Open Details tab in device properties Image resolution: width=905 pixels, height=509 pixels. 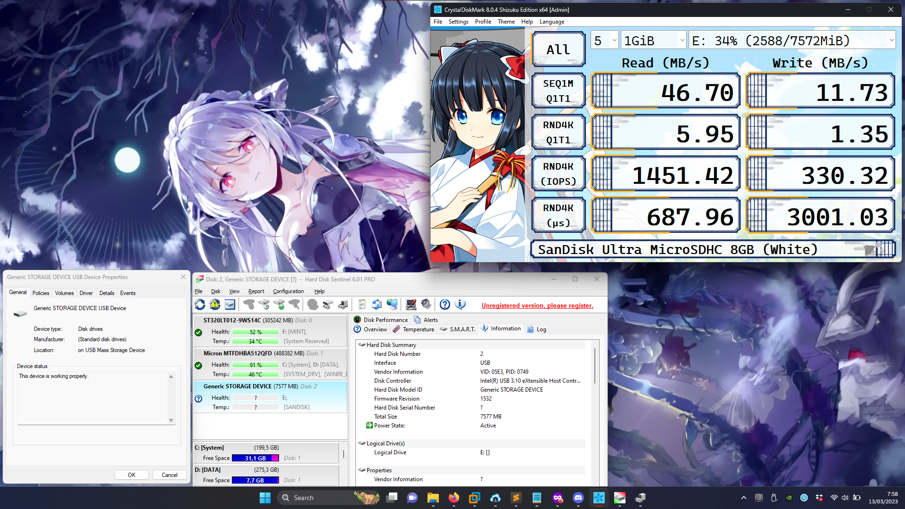(107, 293)
